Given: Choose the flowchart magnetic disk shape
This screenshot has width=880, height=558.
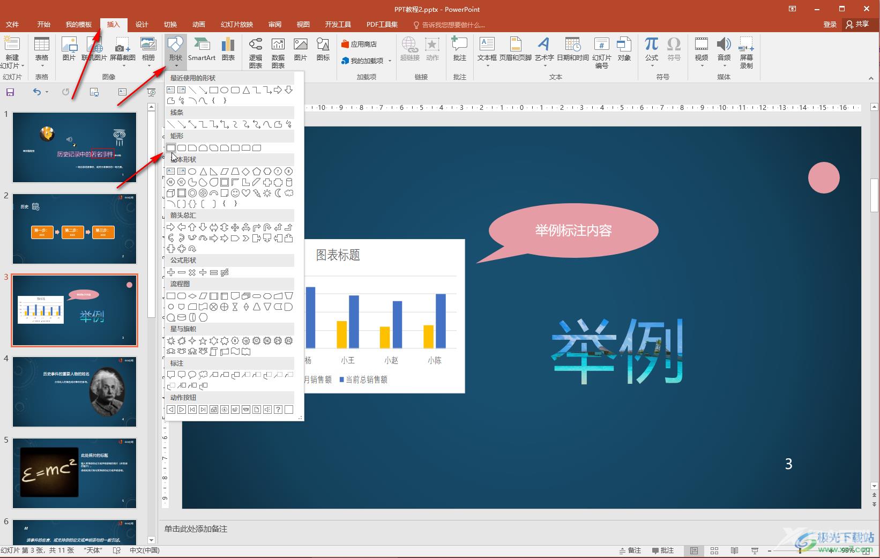Looking at the screenshot, I should [182, 317].
